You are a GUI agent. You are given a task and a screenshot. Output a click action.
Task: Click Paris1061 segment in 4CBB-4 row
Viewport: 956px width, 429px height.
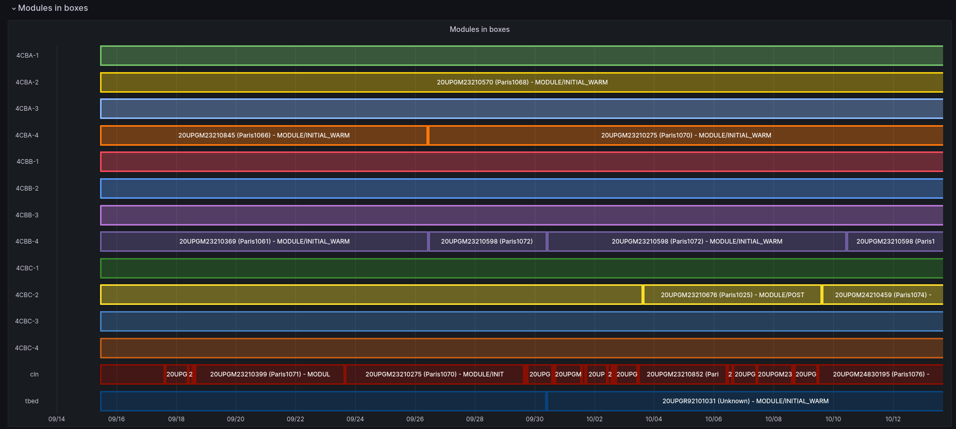(x=263, y=242)
